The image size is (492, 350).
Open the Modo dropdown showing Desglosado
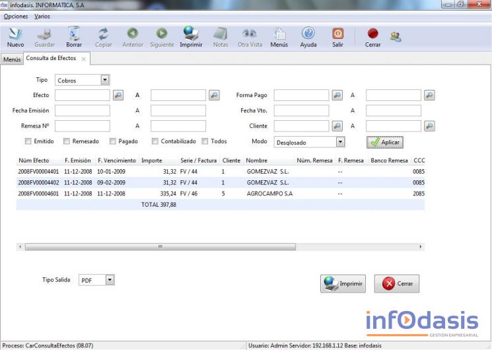click(x=340, y=142)
